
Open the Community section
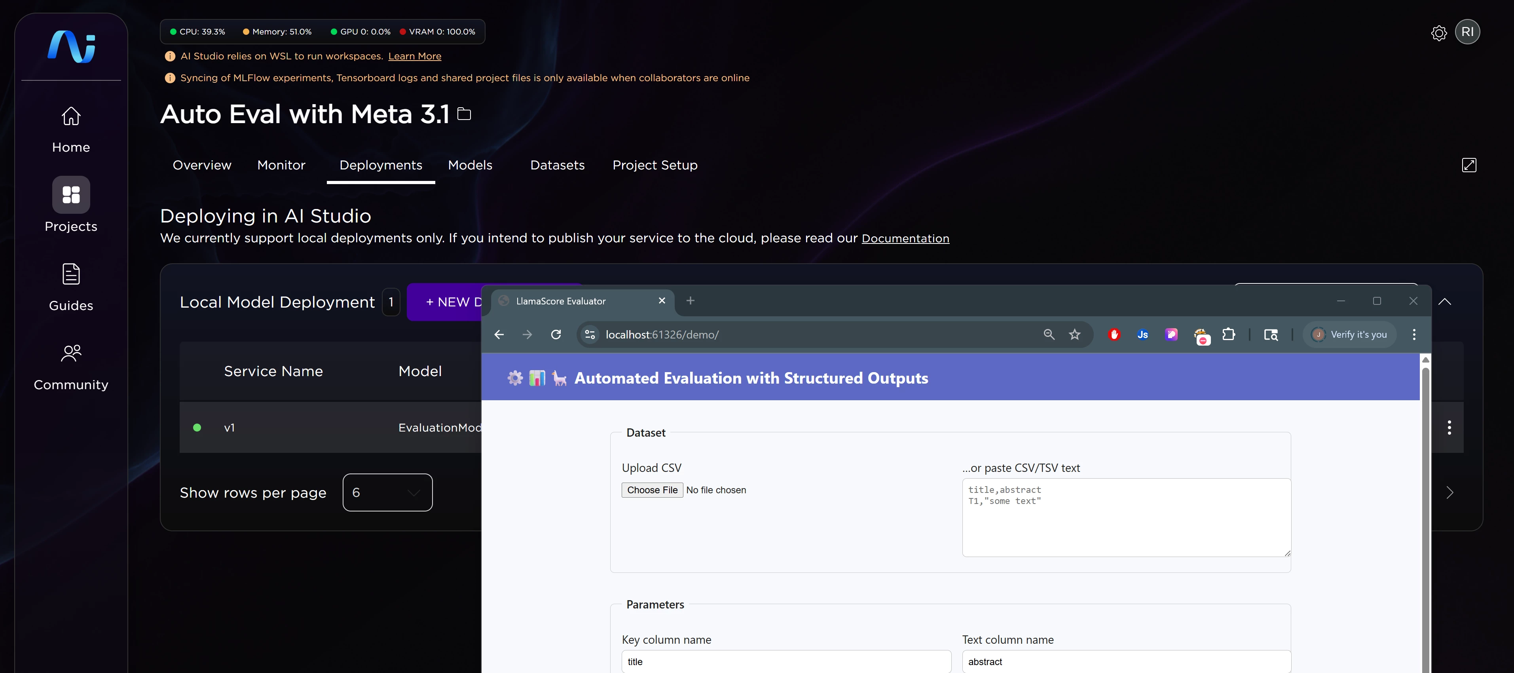pos(70,365)
